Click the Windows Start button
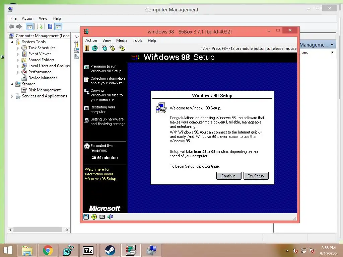343x257 pixels. tap(8, 250)
